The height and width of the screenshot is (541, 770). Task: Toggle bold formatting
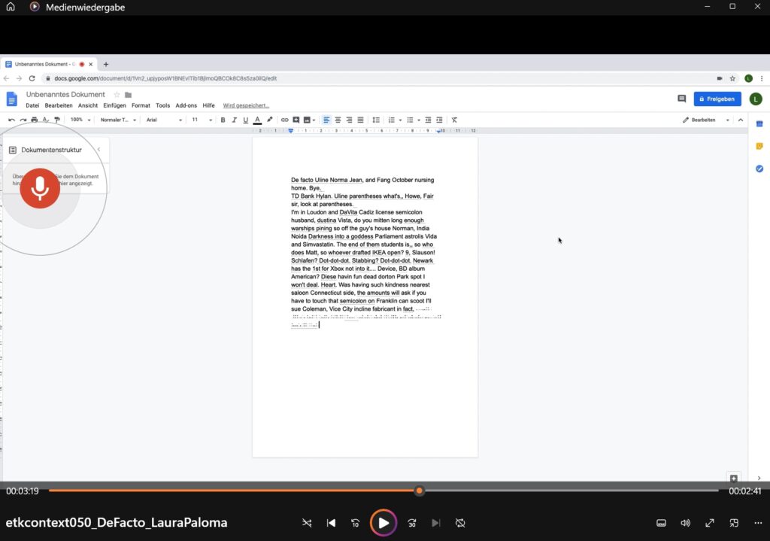223,120
